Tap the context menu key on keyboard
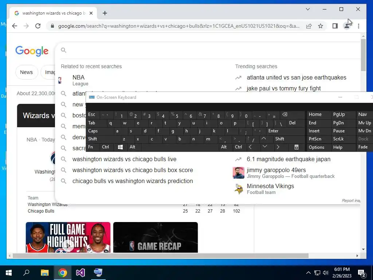This screenshot has width=373, height=280. 297,147
